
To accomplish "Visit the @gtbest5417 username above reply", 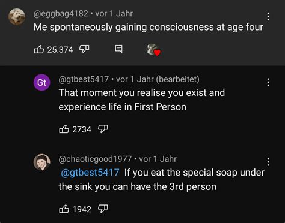I will pyautogui.click(x=84, y=79).
